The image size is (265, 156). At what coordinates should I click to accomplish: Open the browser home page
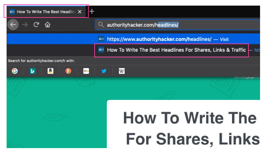pos(47,25)
